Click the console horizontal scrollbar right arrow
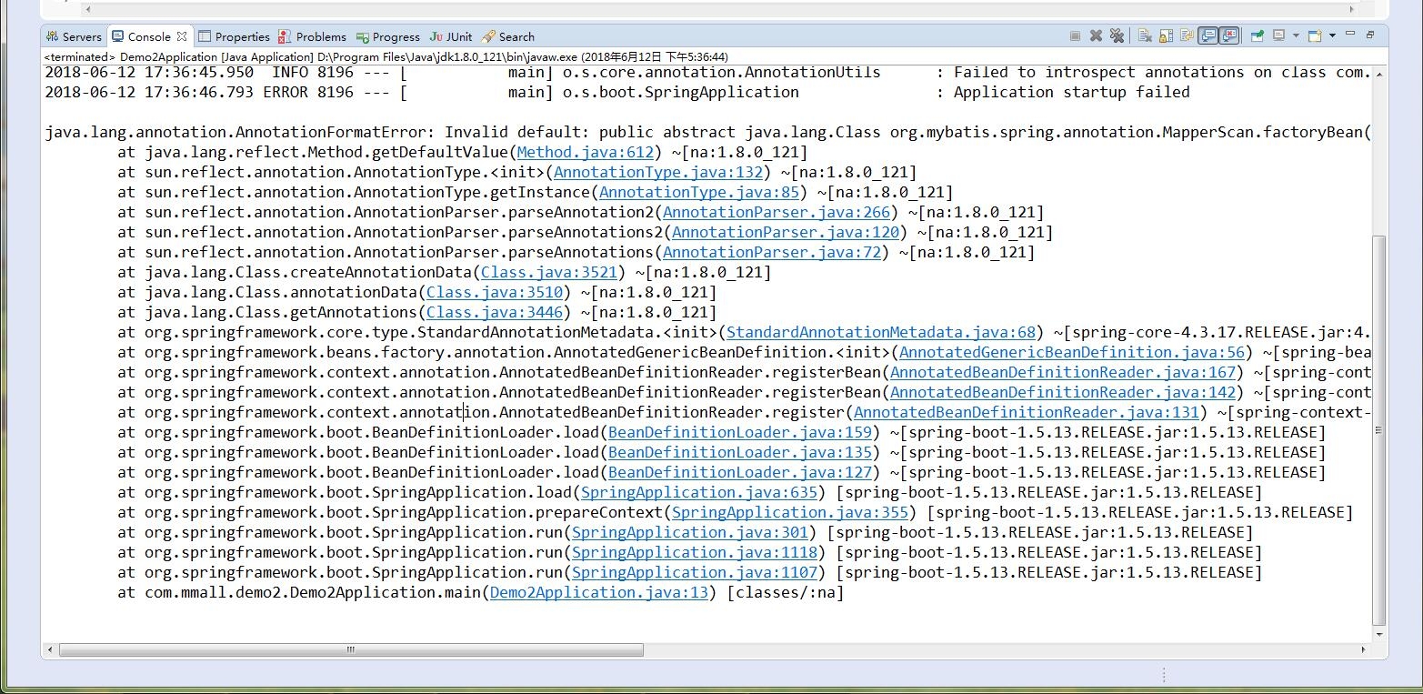 (1364, 649)
